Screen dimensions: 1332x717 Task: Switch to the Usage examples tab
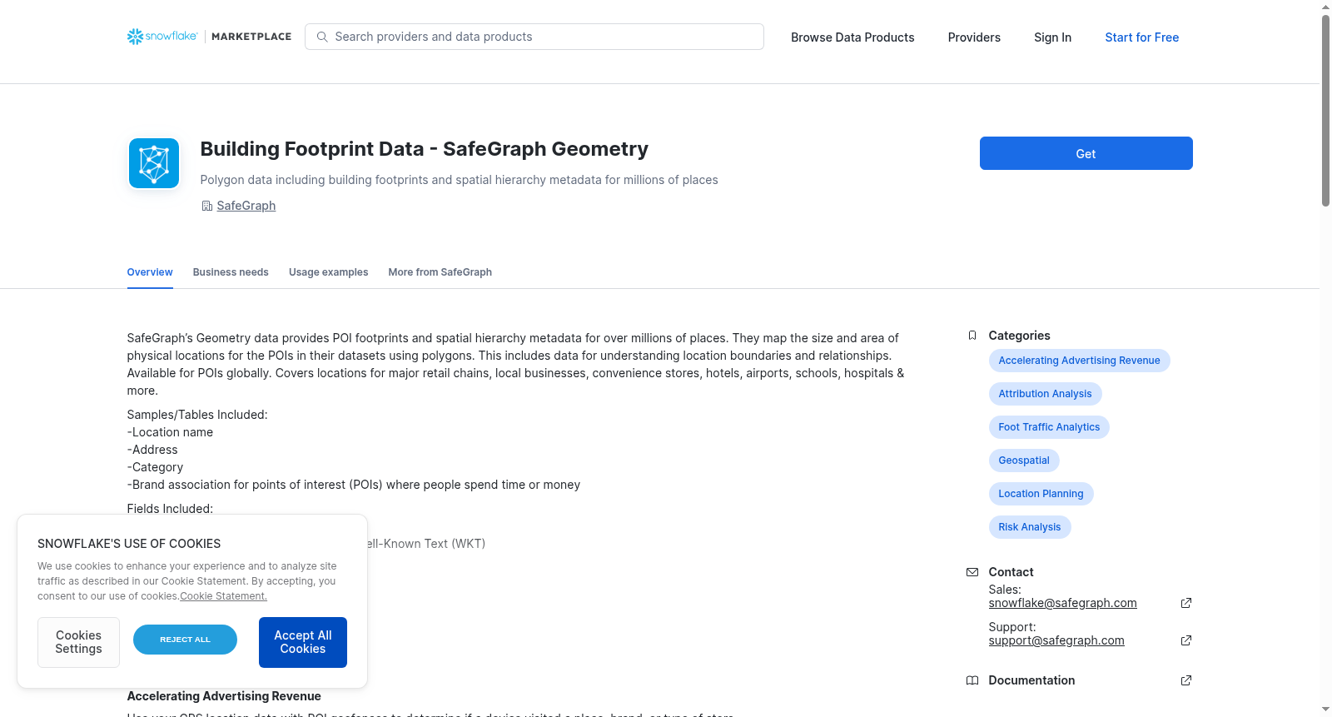click(x=328, y=272)
